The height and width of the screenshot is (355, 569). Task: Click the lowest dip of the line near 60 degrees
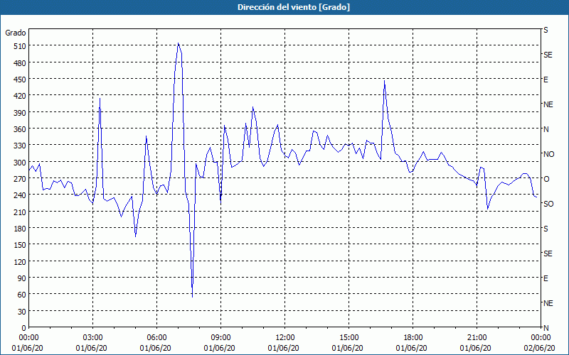point(192,296)
